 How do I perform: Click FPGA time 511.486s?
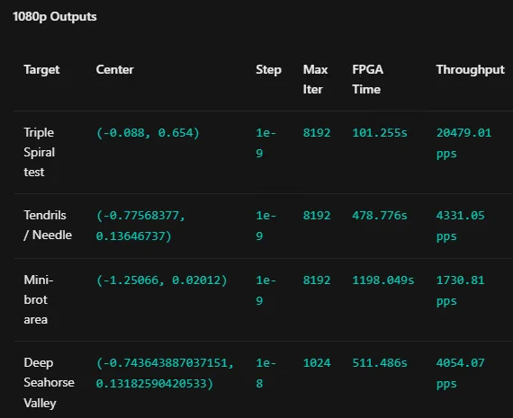pos(380,363)
